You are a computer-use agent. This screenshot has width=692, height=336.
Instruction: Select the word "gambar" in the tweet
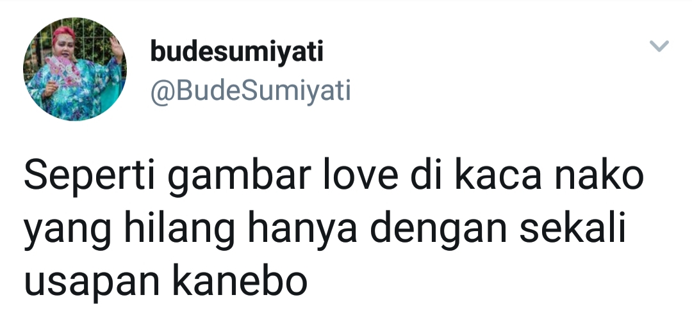[x=240, y=177]
